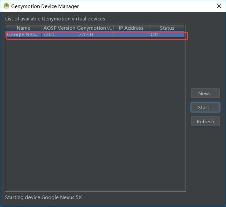Sort by AOSP Version column header
The height and width of the screenshot is (207, 226).
tap(59, 28)
